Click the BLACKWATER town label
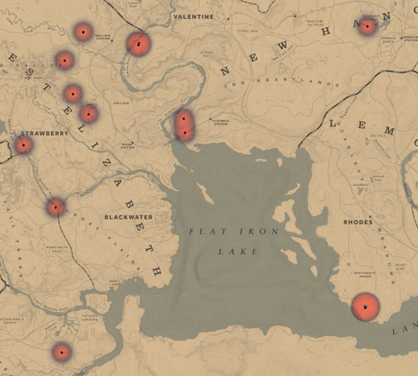 click(129, 217)
